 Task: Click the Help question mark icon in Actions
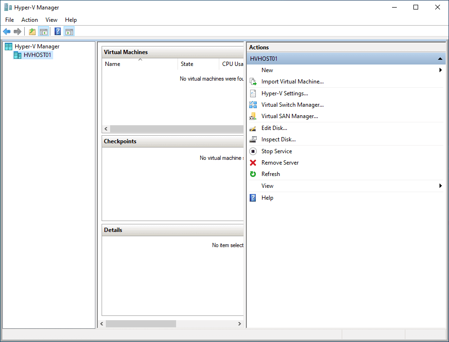click(253, 198)
